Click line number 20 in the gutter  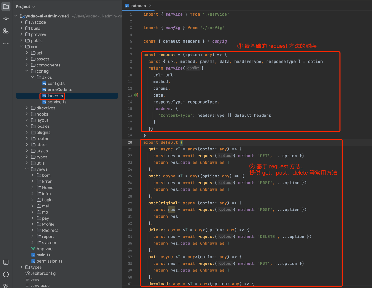(130, 142)
